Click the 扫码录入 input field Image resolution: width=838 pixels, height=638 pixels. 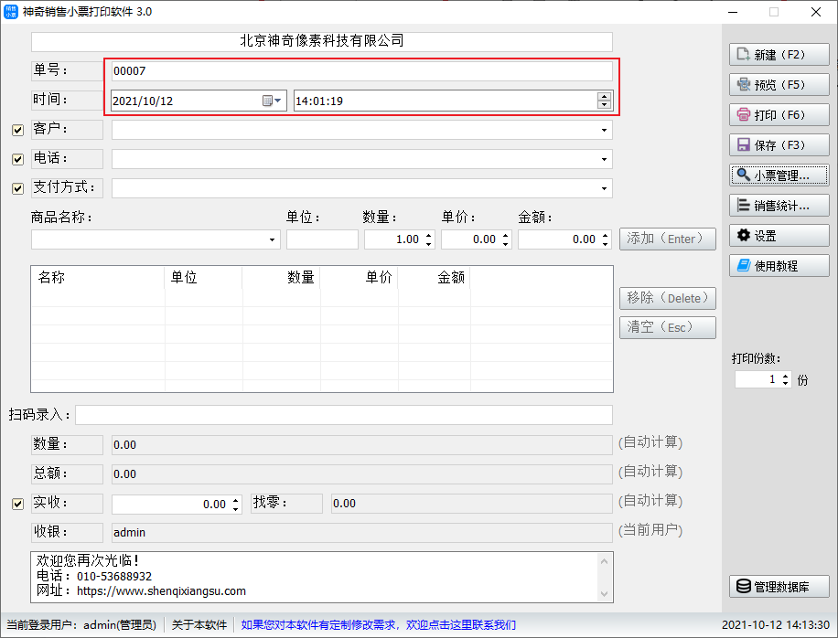[343, 415]
